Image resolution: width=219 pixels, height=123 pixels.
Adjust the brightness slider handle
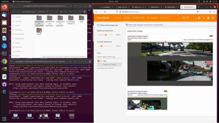tap(106, 35)
